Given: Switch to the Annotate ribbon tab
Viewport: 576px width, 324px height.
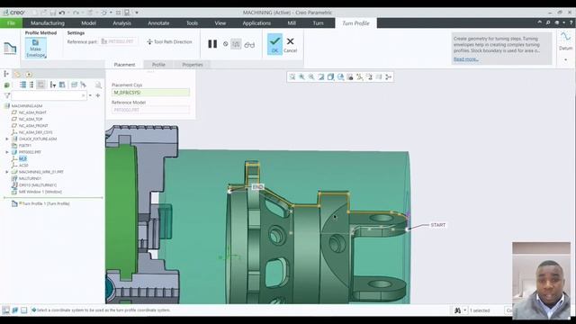Looking at the screenshot, I should click(x=158, y=23).
